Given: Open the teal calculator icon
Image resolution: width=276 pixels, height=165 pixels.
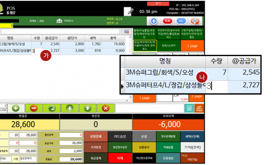Looking at the screenshot, I should [x=189, y=108].
